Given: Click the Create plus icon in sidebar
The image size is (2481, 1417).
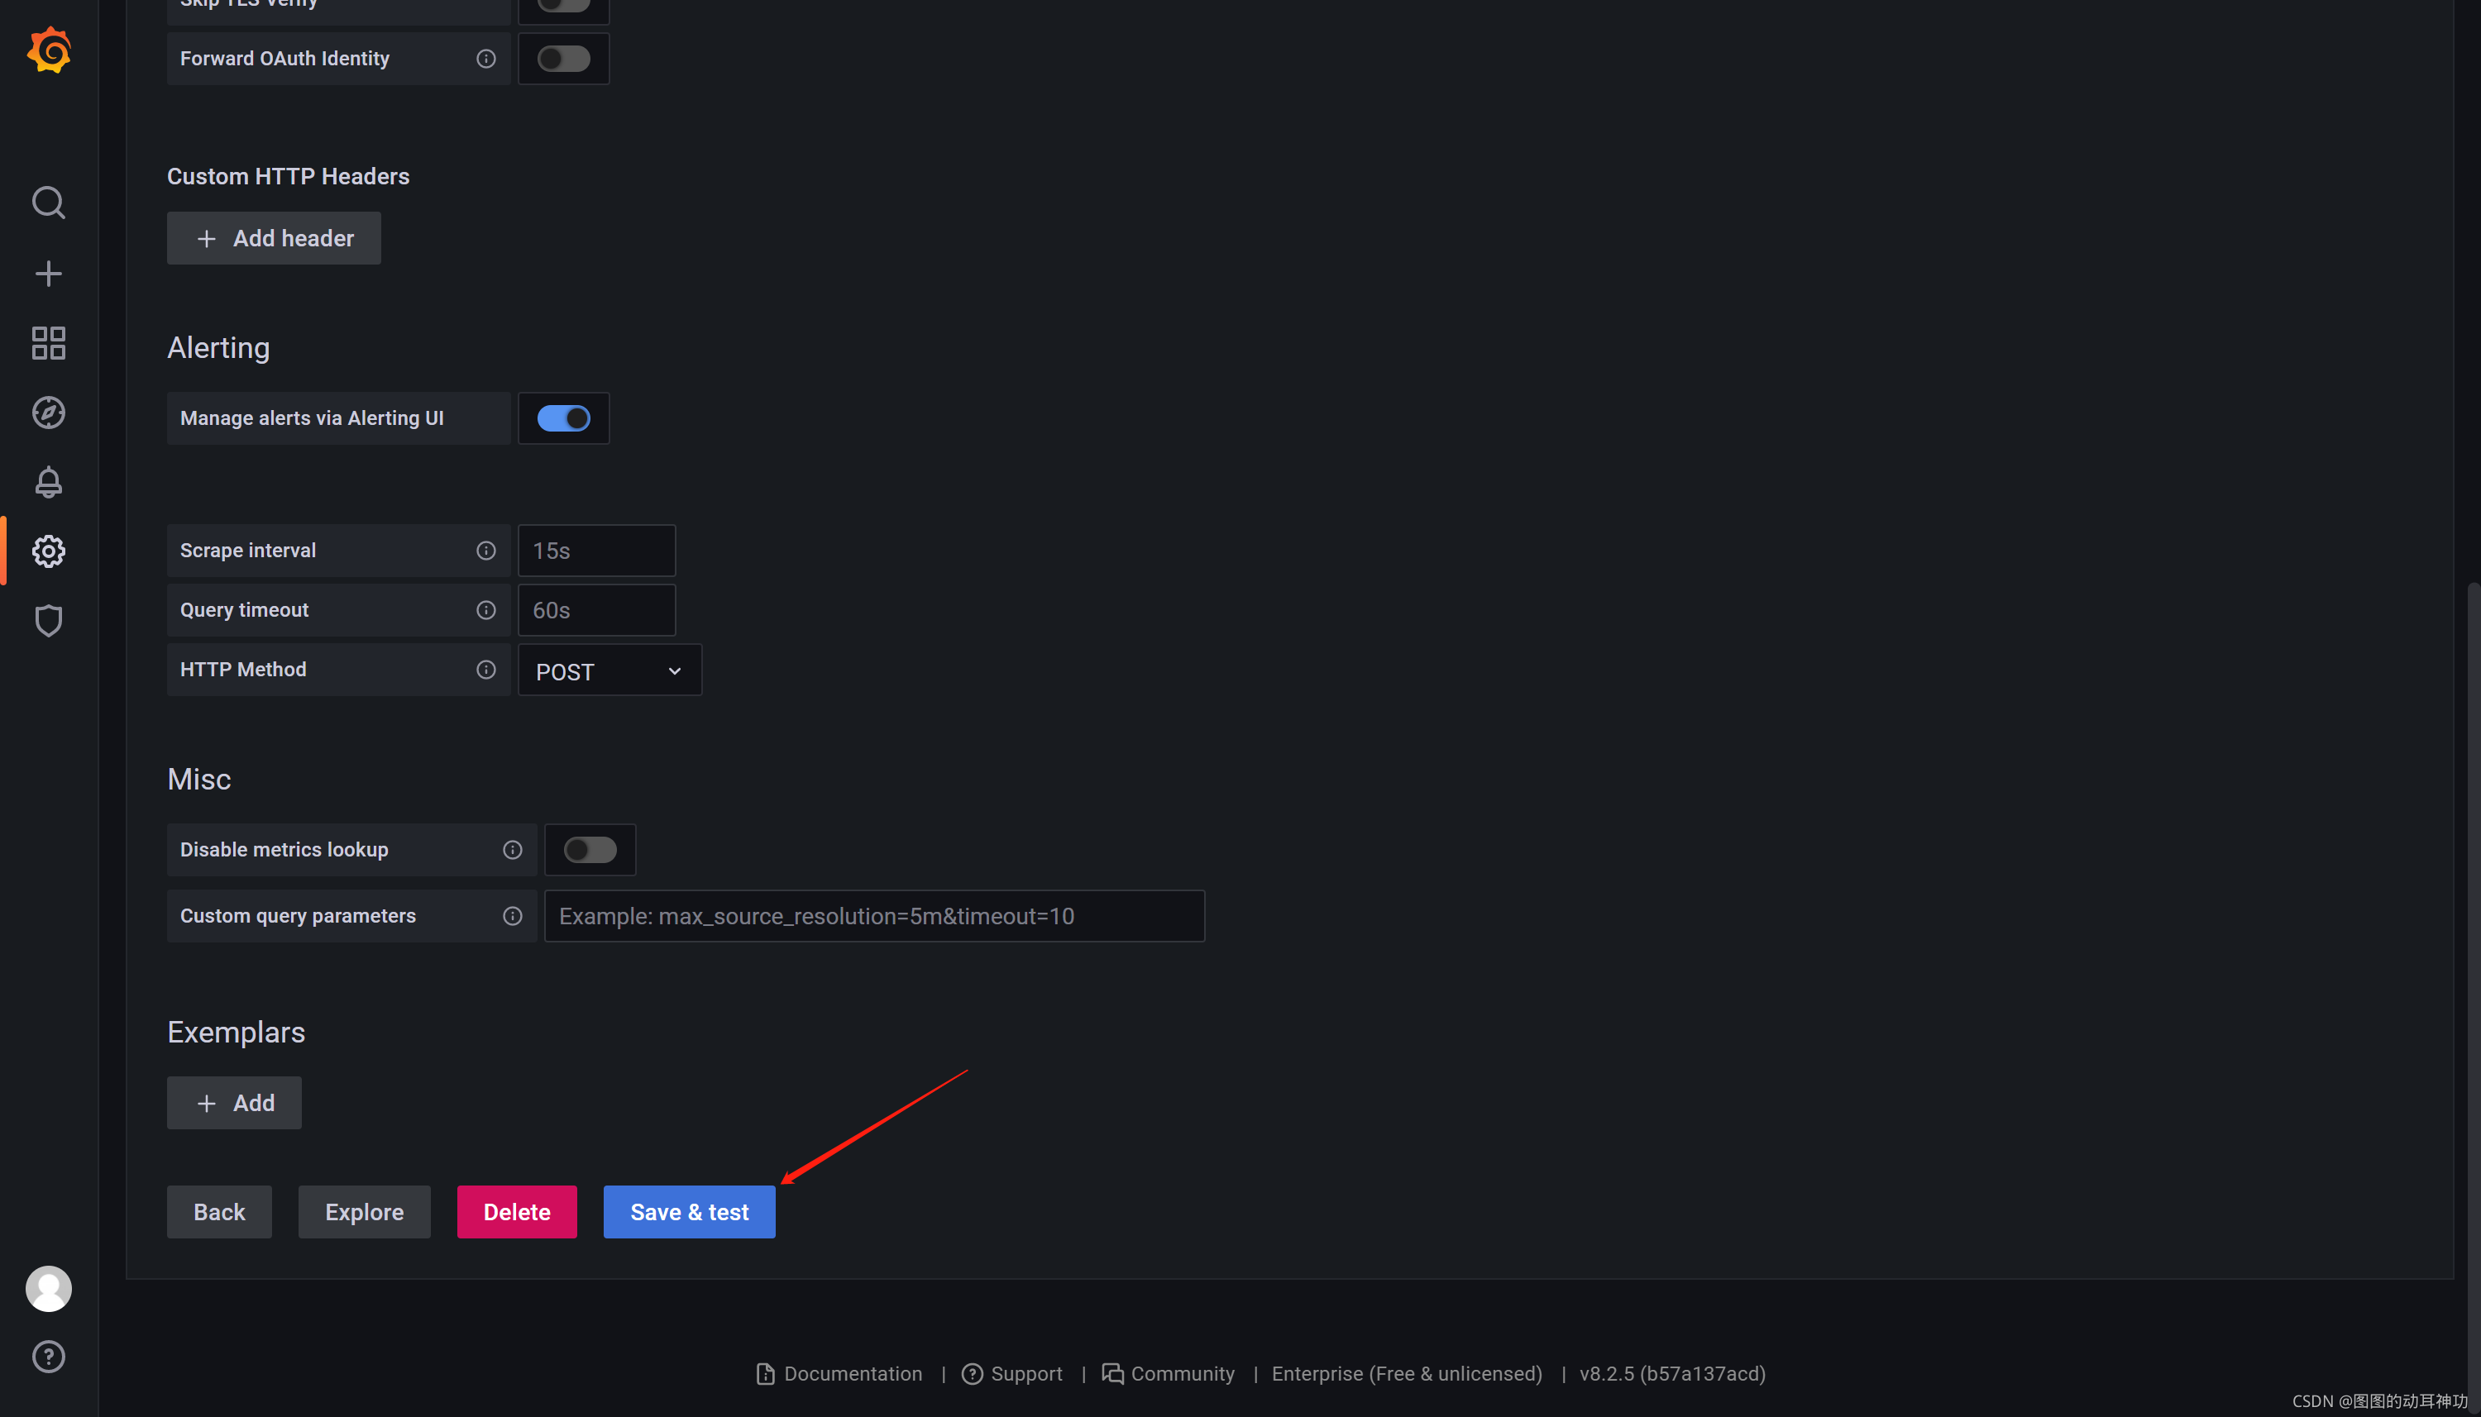Looking at the screenshot, I should [x=49, y=274].
